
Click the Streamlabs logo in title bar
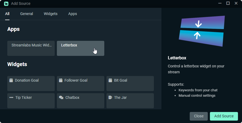[6, 3]
